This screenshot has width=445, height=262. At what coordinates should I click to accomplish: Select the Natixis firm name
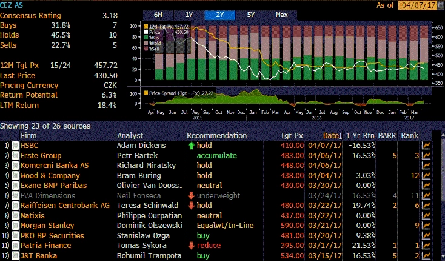[32, 216]
